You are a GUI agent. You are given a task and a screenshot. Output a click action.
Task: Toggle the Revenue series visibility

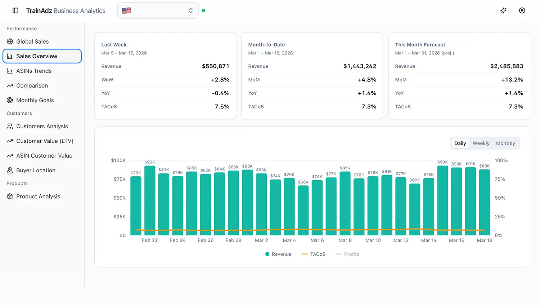(x=278, y=254)
